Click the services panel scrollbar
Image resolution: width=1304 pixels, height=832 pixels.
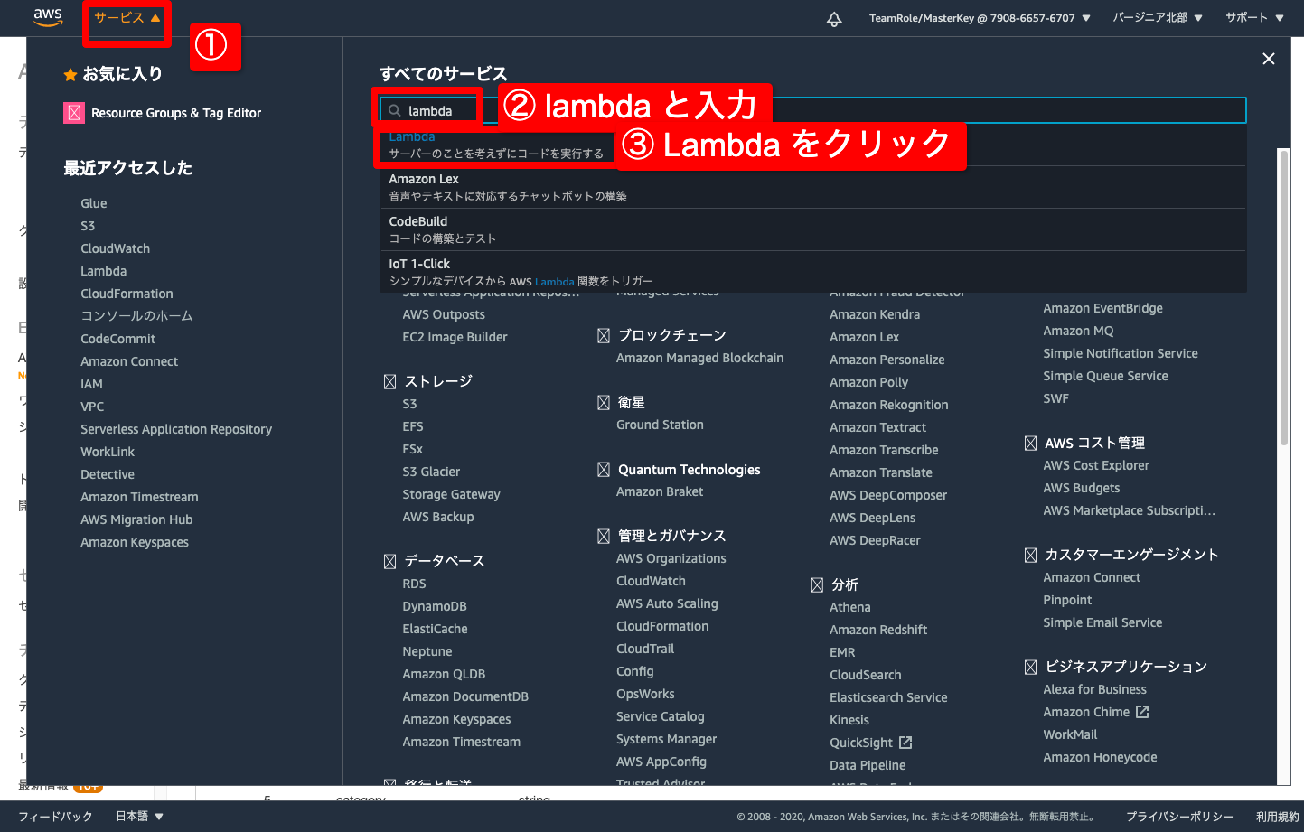point(1283,298)
